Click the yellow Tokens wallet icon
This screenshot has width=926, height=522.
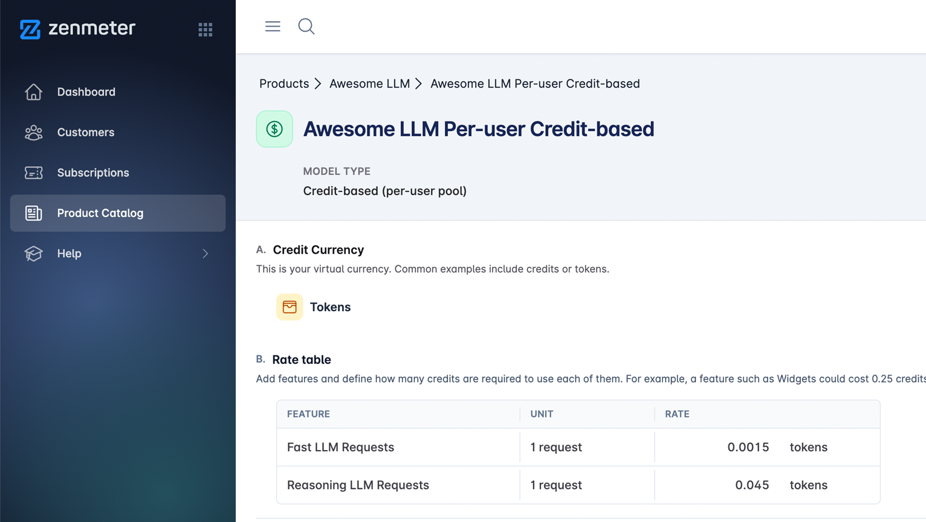pyautogui.click(x=290, y=307)
